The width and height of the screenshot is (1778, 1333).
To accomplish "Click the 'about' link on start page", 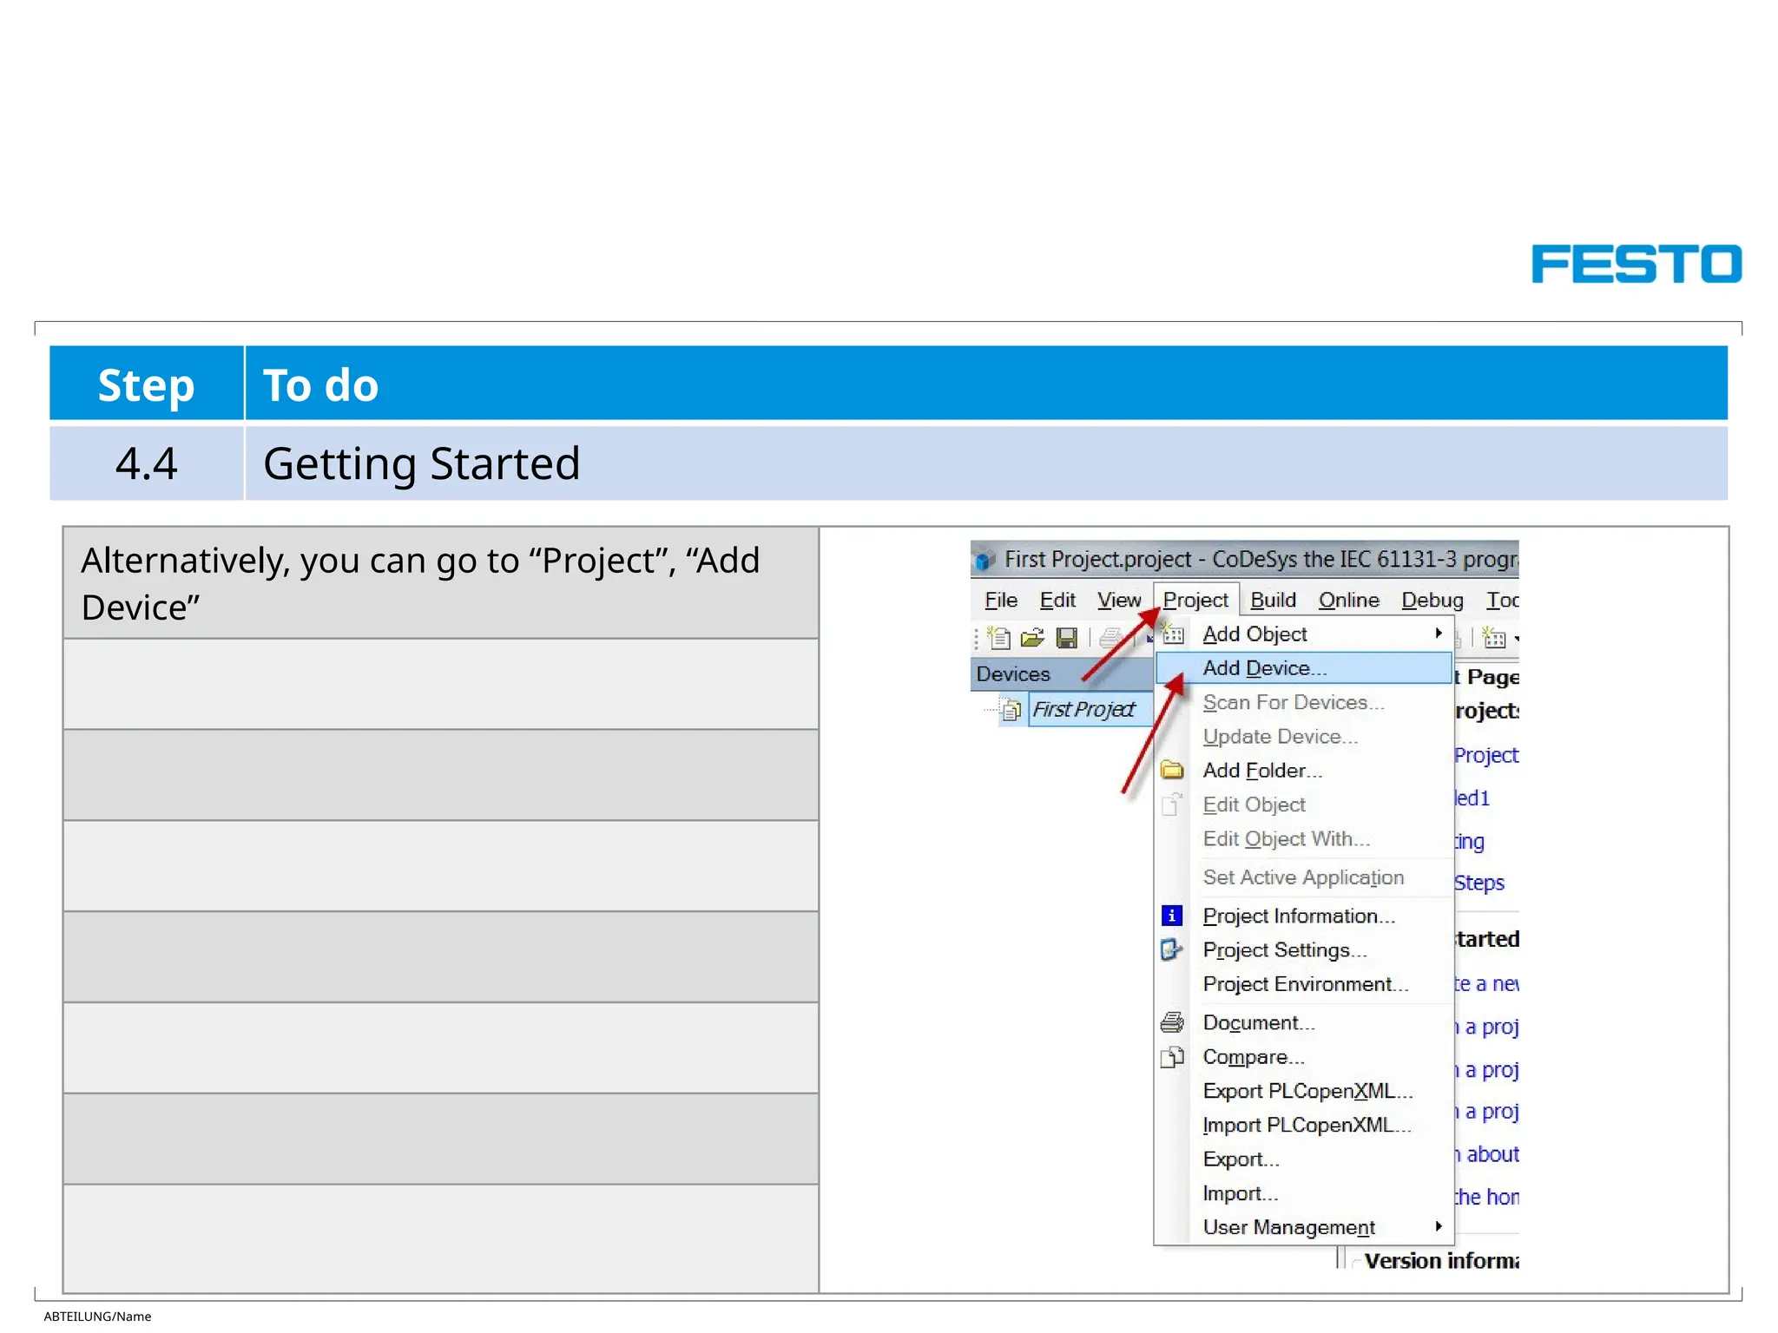I will click(1492, 1154).
